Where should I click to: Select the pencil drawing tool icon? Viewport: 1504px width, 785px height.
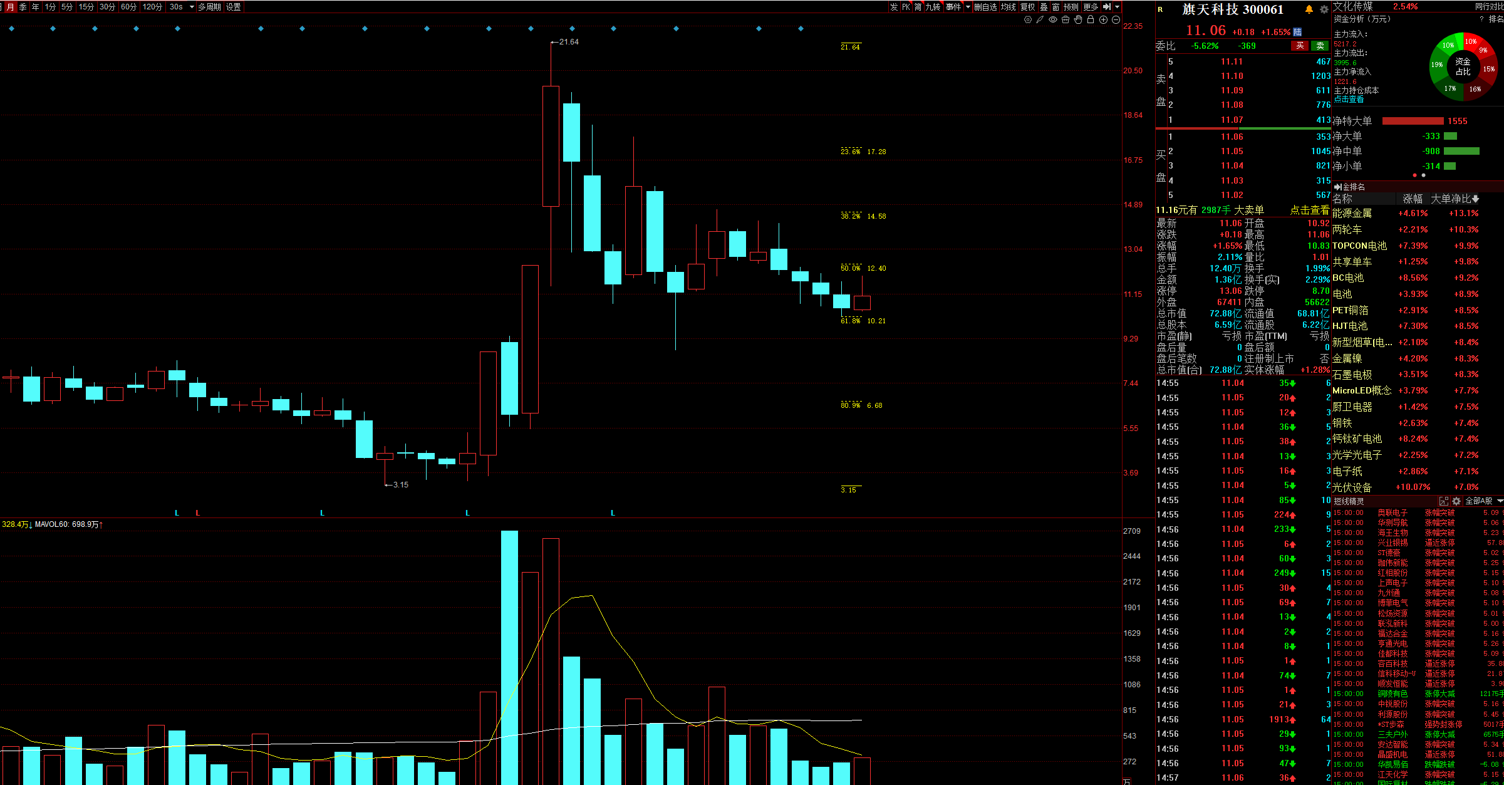[1040, 20]
